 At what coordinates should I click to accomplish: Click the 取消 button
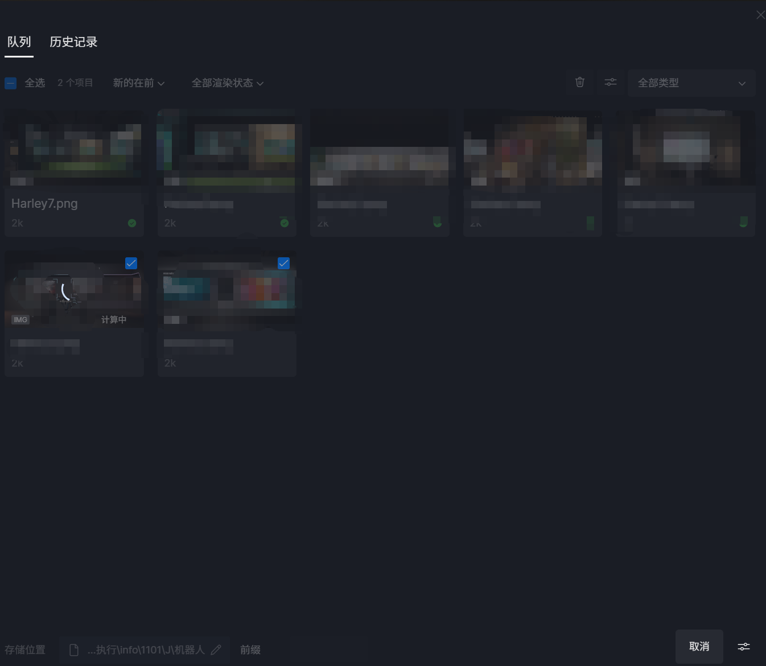[x=699, y=647]
